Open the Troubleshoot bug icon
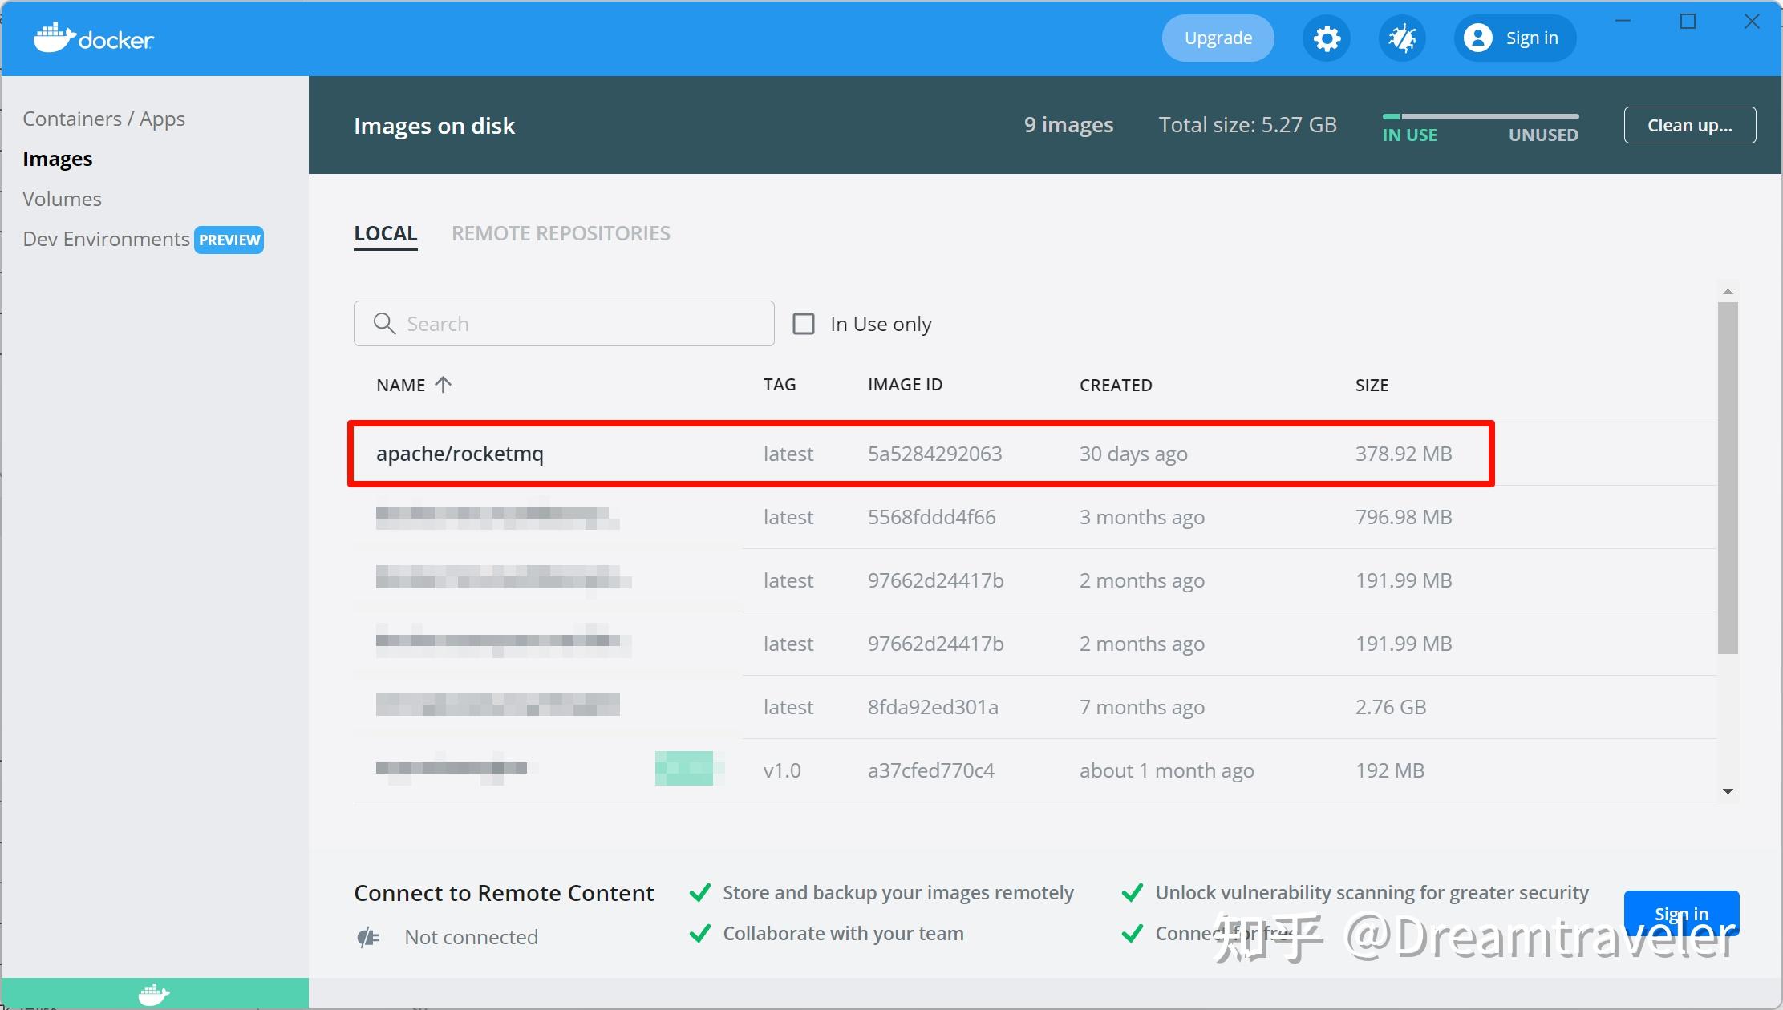The image size is (1783, 1010). click(x=1401, y=38)
